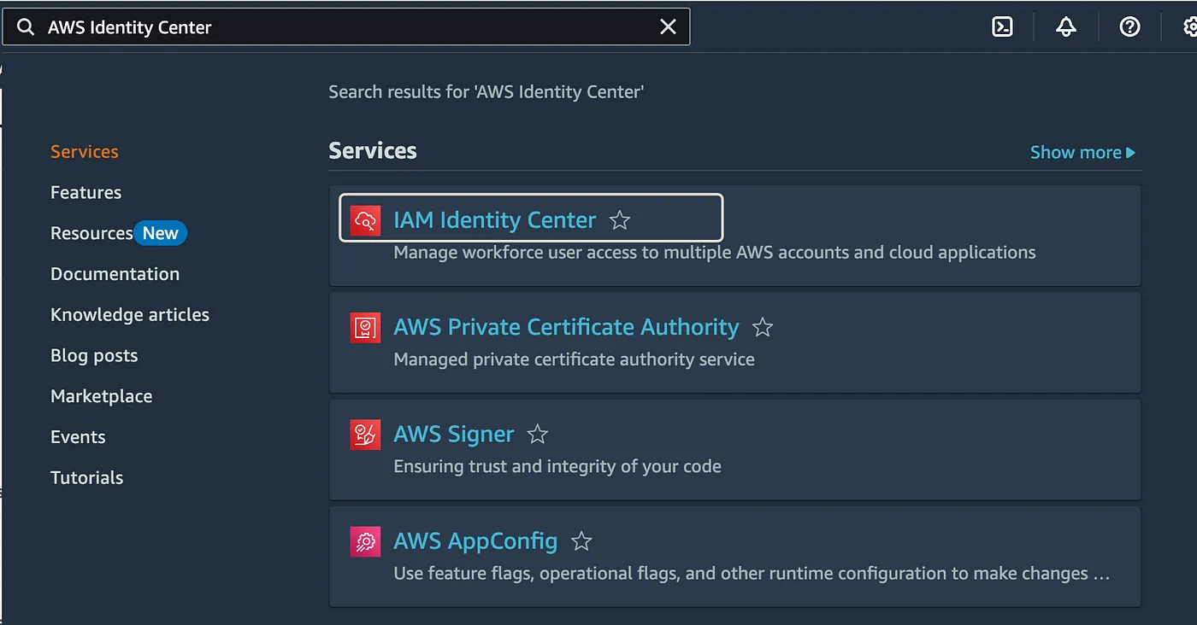Click the New badge beside Resources

coord(160,233)
